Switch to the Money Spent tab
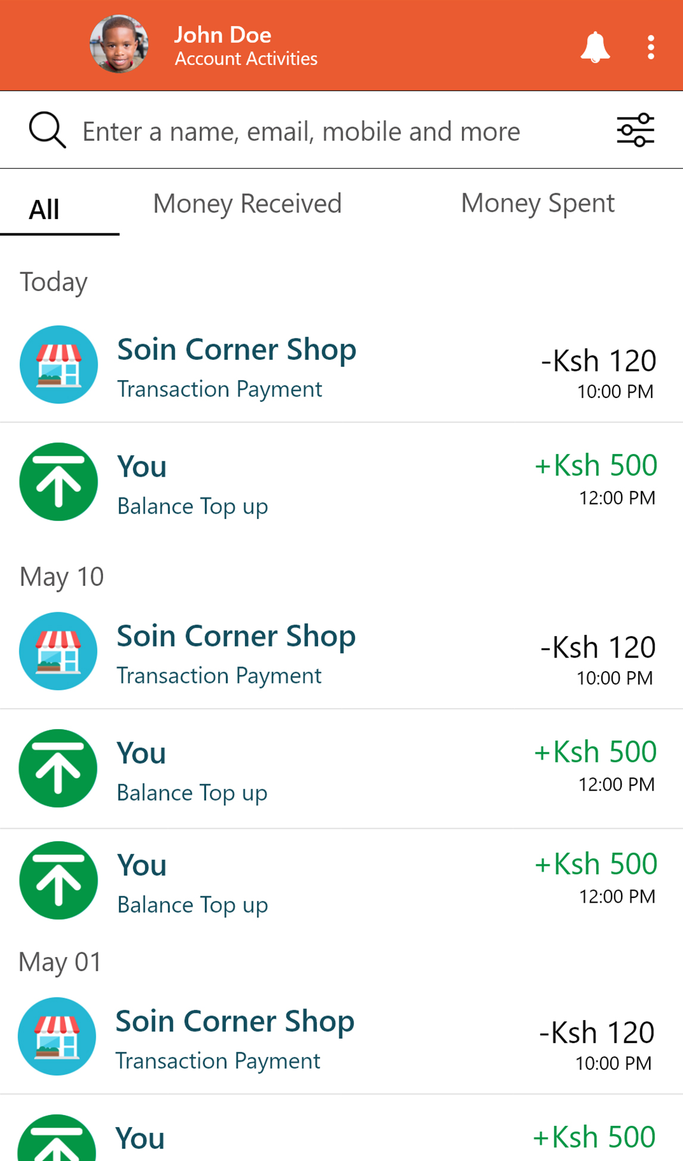 538,204
